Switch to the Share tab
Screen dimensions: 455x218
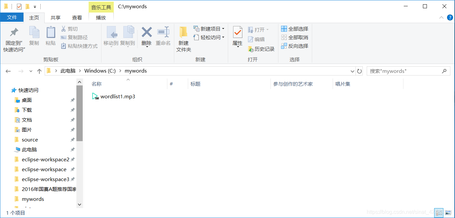tap(56, 18)
